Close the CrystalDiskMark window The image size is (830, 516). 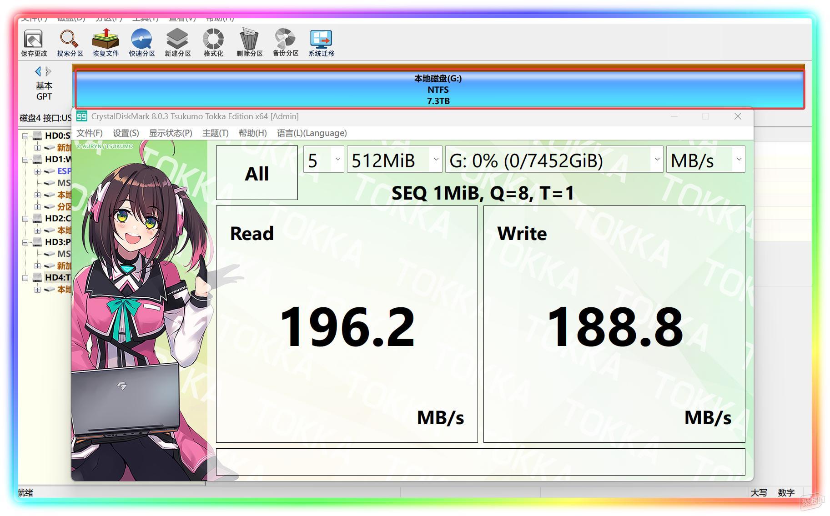[738, 116]
